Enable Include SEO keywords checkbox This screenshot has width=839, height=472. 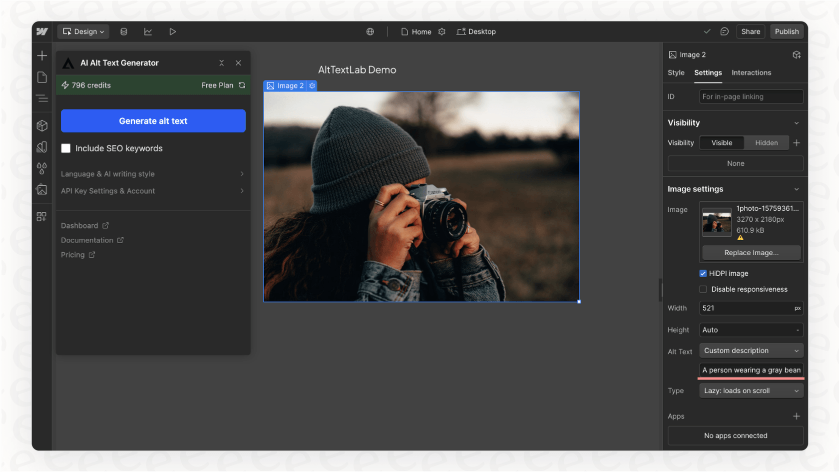pyautogui.click(x=66, y=148)
